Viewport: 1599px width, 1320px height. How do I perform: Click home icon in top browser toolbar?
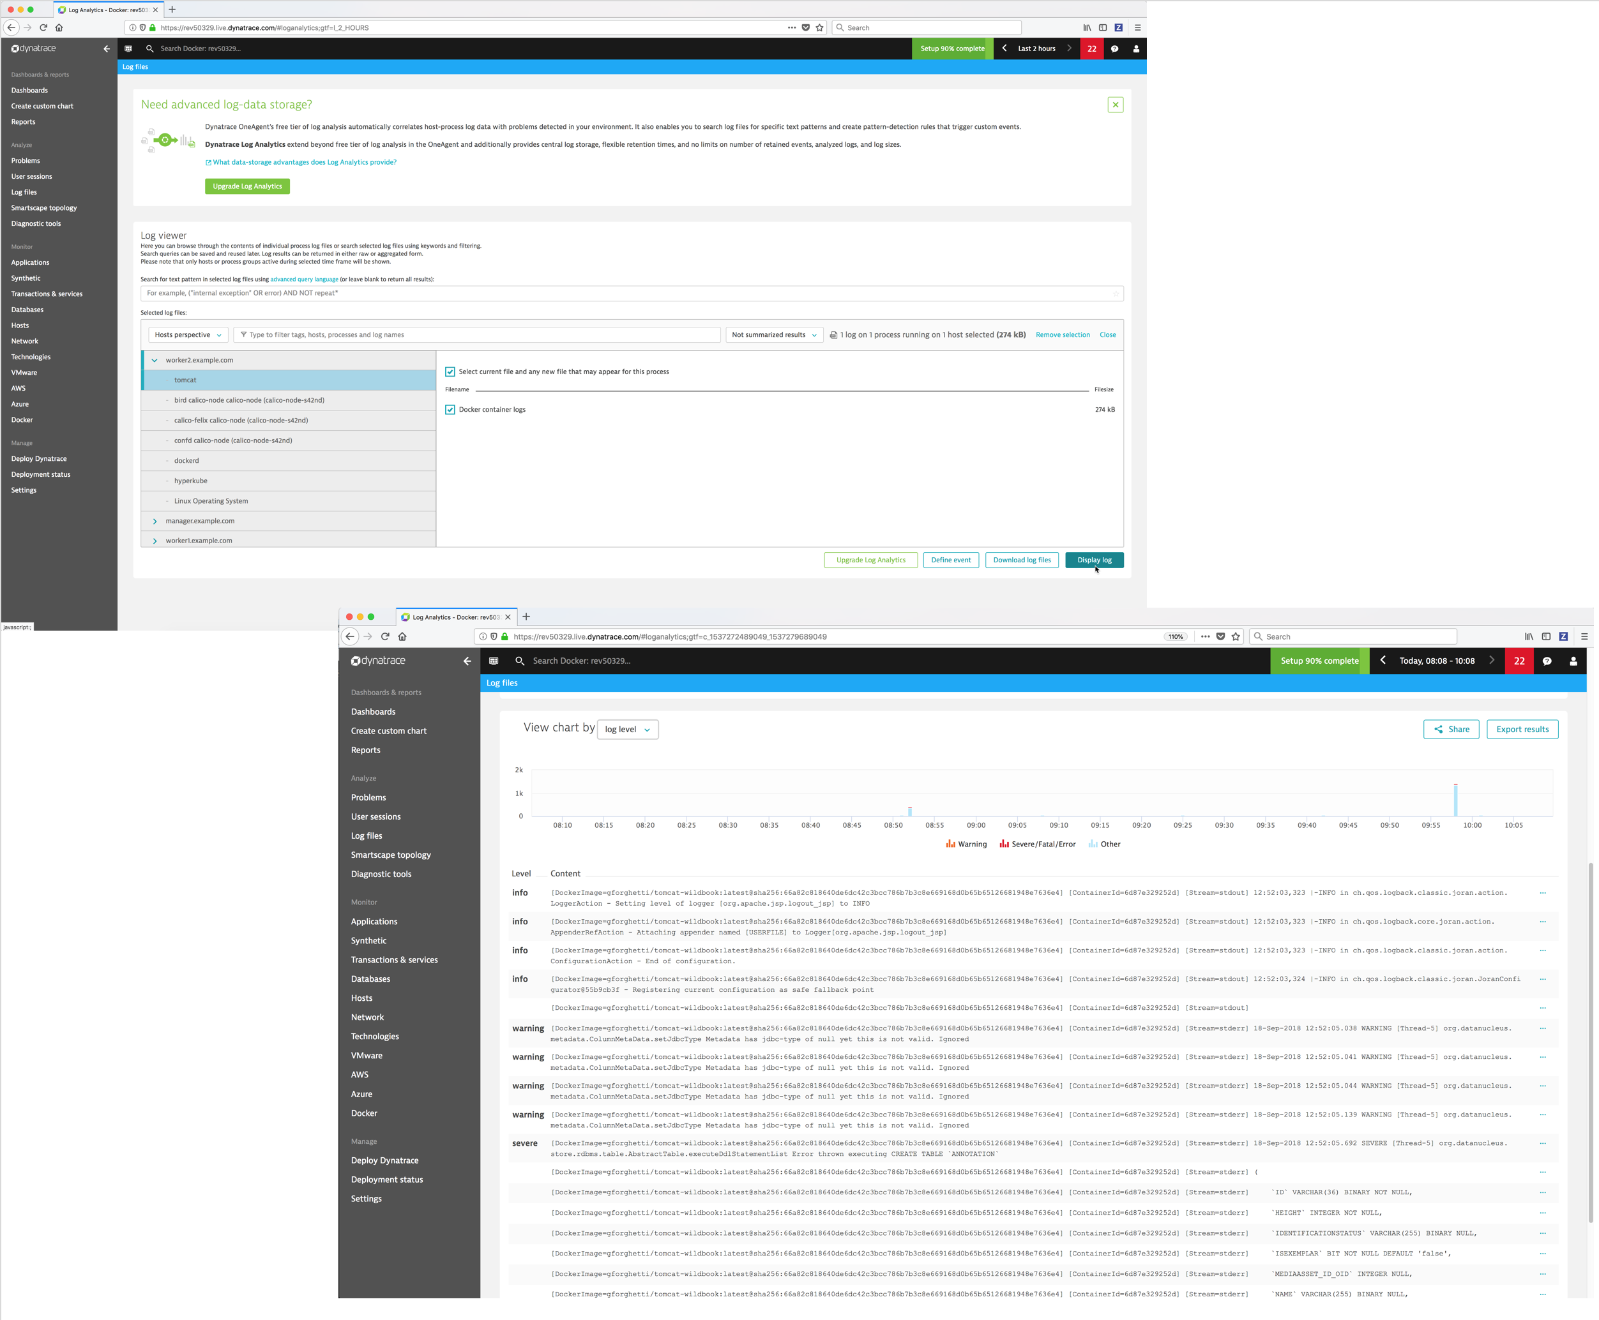point(59,27)
